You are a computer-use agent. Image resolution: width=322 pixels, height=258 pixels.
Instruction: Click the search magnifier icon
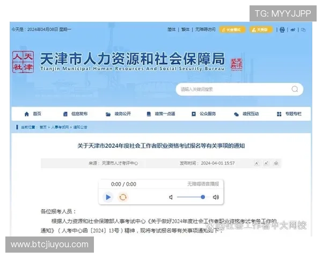coord(295,89)
